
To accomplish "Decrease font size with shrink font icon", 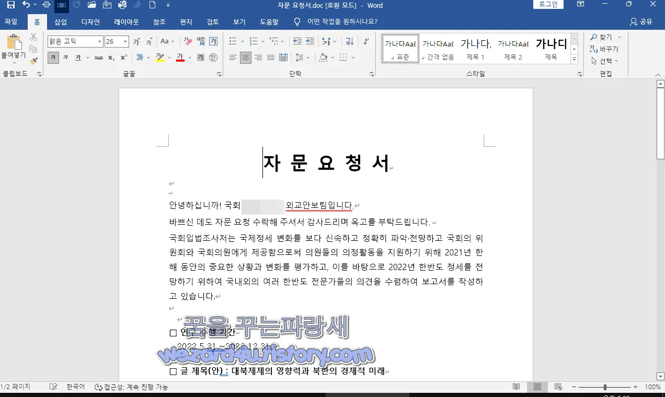I will click(x=149, y=42).
